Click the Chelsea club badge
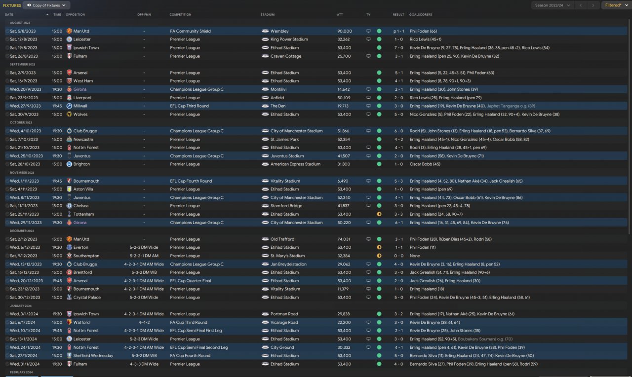The image size is (632, 377). (x=69, y=206)
